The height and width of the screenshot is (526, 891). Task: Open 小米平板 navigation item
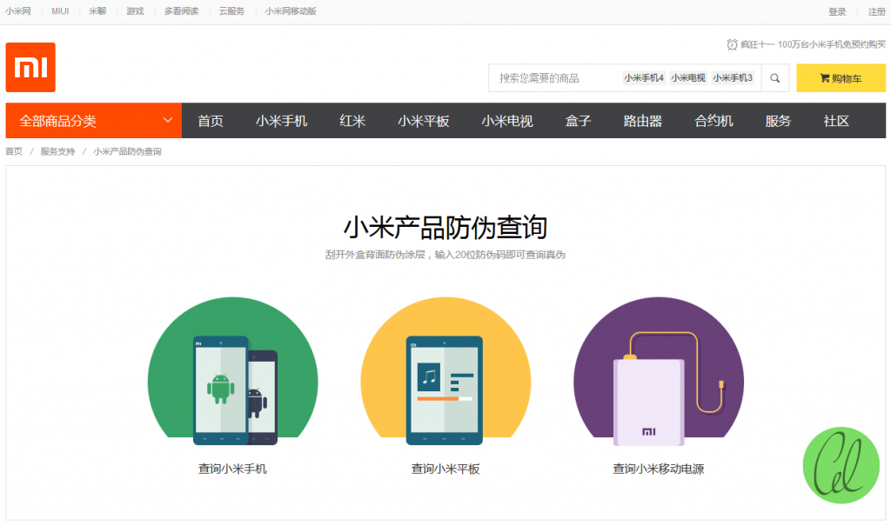(424, 121)
